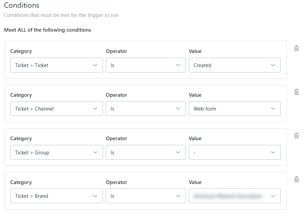Open the Web form value dropdown
Image resolution: width=305 pixels, height=214 pixels.
click(234, 109)
